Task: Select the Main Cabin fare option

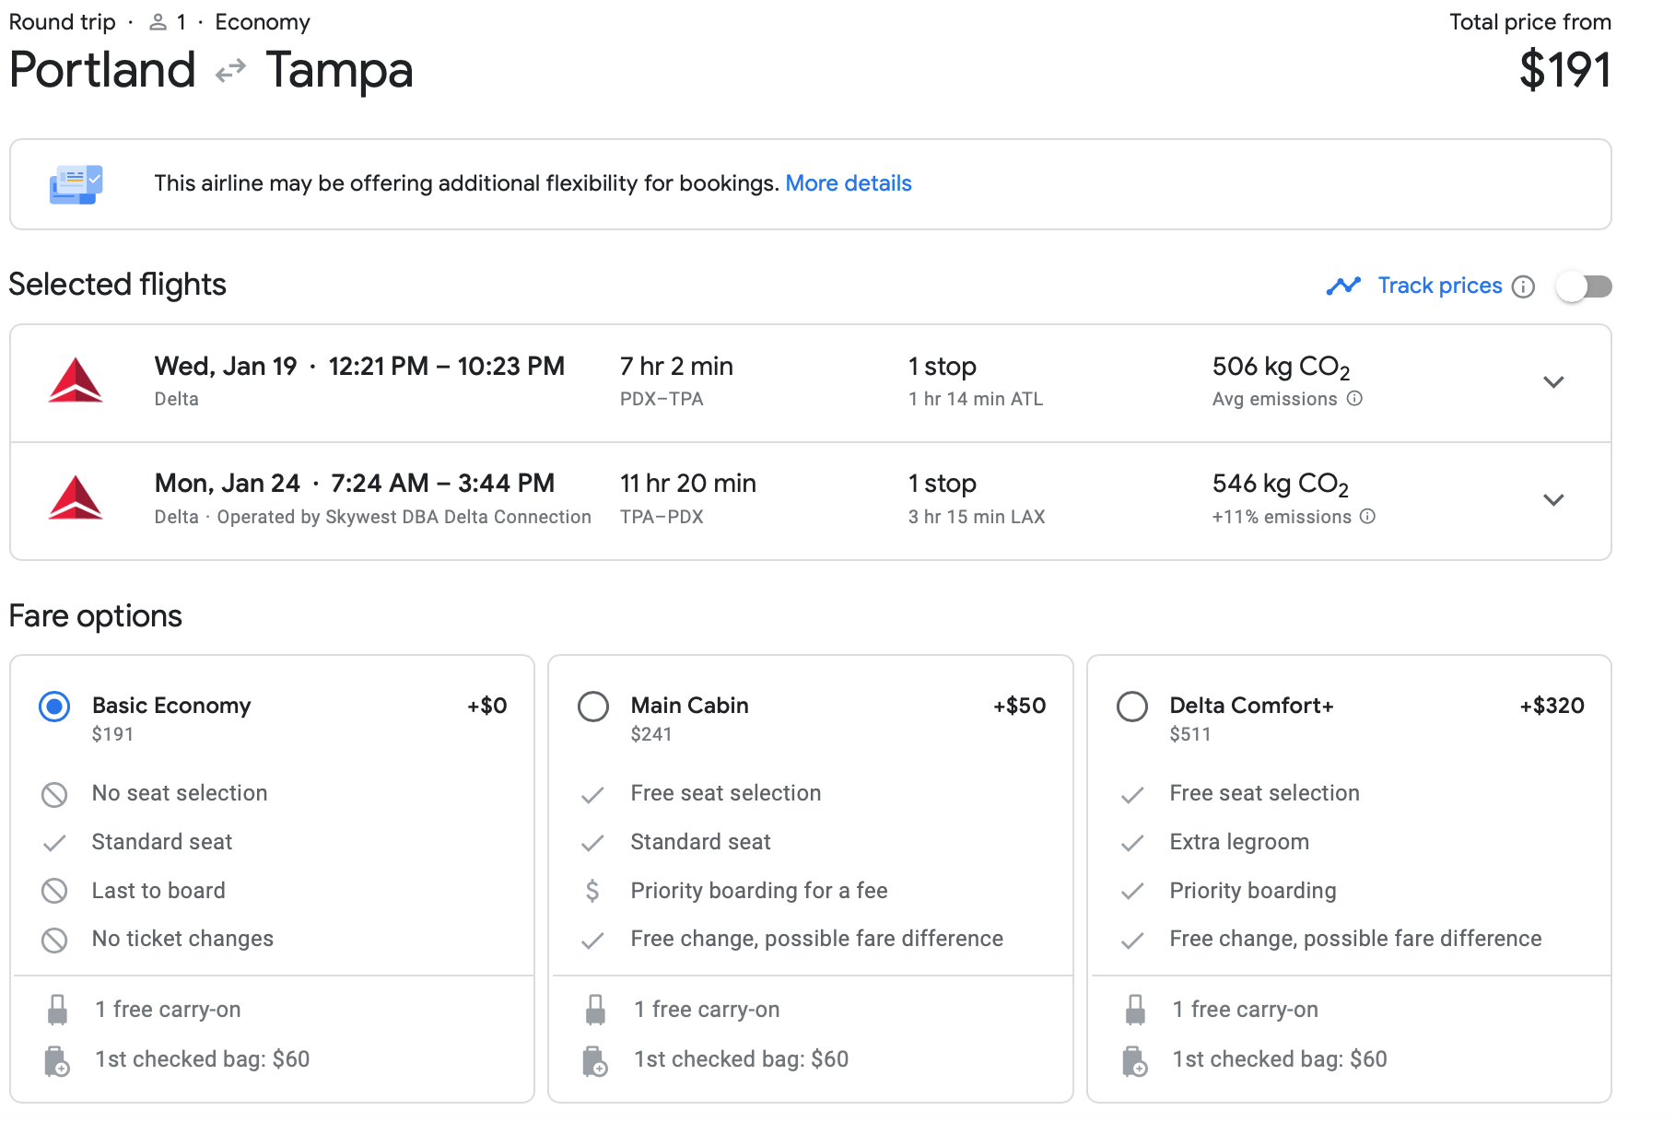Action: (593, 707)
